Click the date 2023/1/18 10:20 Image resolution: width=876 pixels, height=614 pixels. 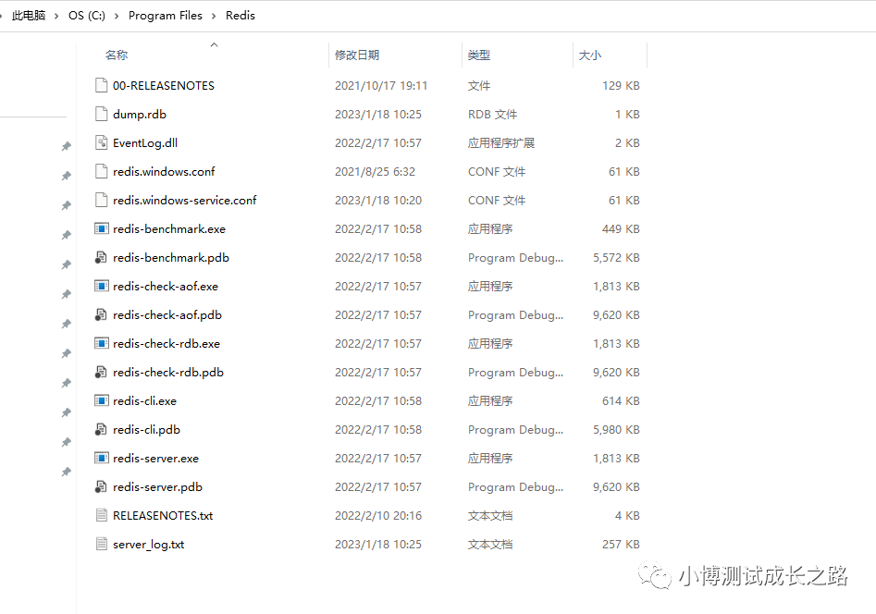(x=378, y=200)
